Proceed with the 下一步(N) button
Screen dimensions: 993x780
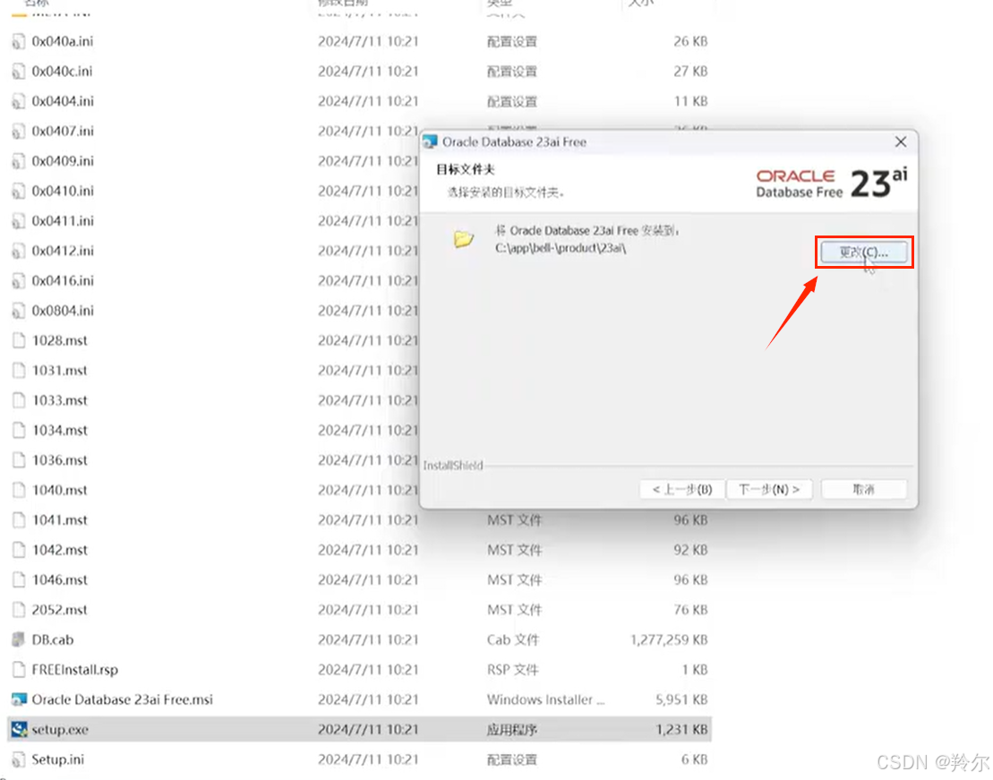click(769, 489)
